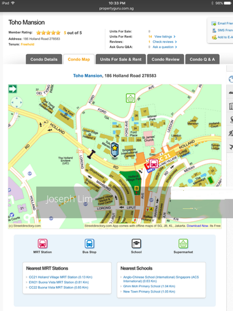Click the View listings link
The image size is (233, 311).
[163, 37]
